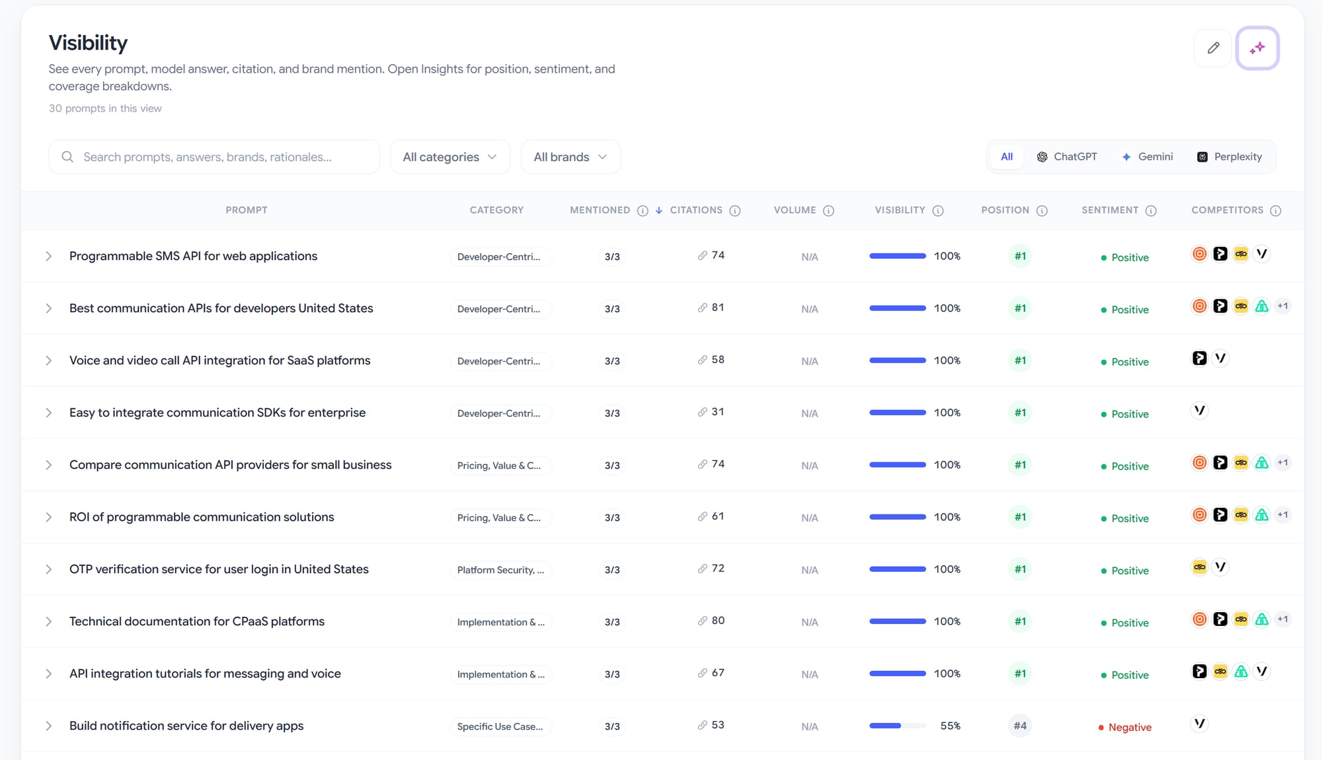The width and height of the screenshot is (1322, 760).
Task: Click the Specific Use Case... category tag
Action: (500, 726)
